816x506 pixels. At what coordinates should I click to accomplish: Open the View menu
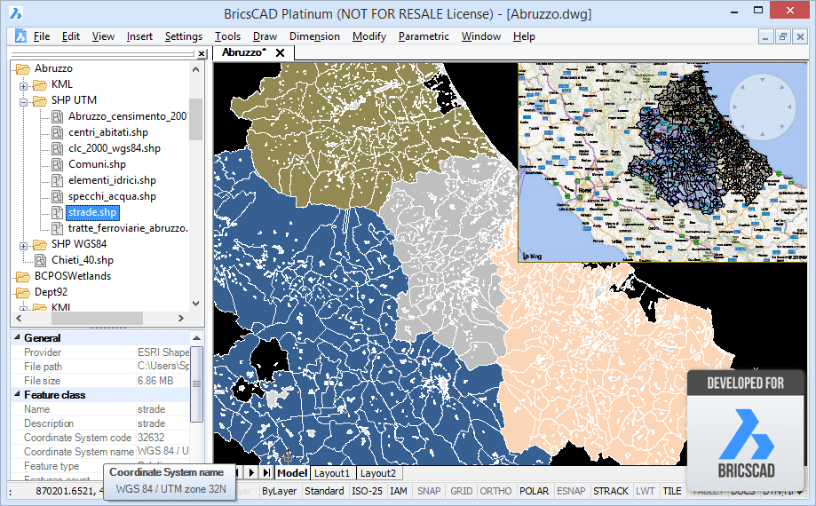click(103, 36)
